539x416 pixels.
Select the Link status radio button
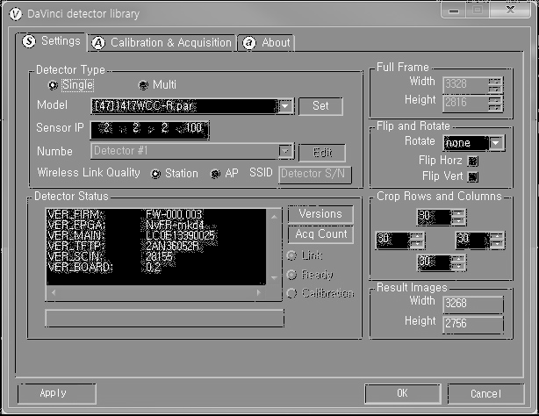(x=291, y=255)
